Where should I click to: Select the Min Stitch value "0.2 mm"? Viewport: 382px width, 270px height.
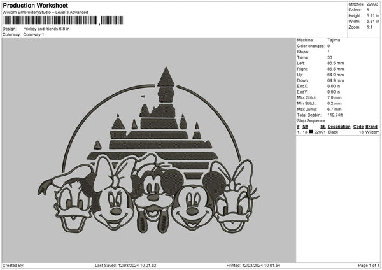334,103
